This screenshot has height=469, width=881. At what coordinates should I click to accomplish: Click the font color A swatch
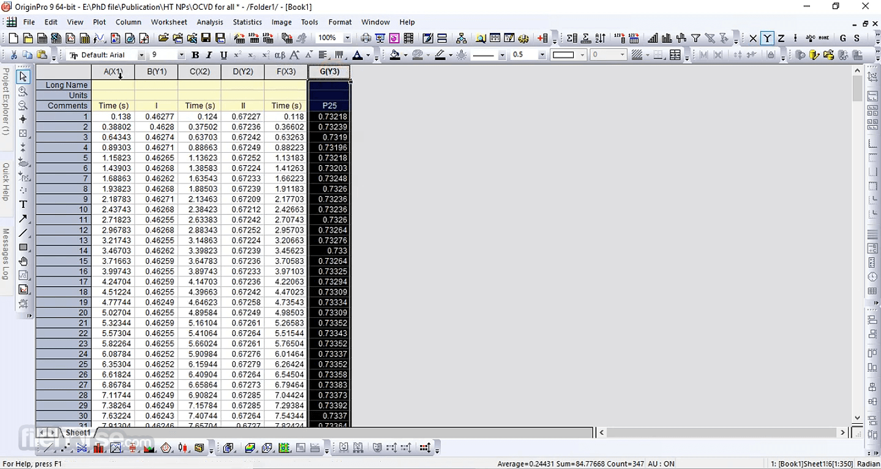pos(358,55)
